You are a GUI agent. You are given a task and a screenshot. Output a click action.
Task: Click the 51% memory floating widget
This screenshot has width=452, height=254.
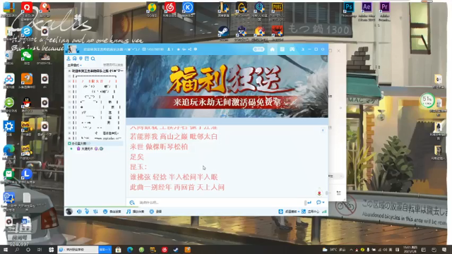tap(427, 100)
